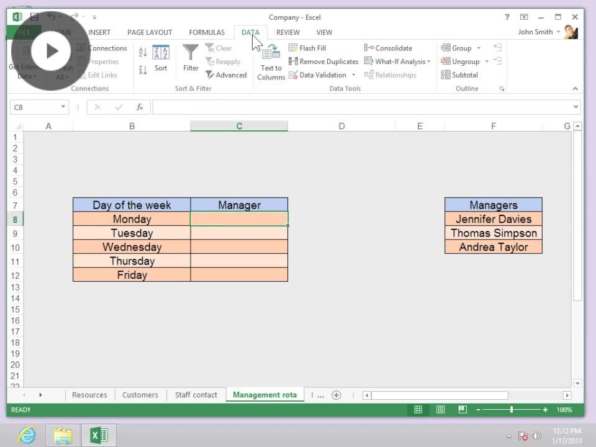This screenshot has height=447, width=596.
Task: Zoom in using the status bar slider
Action: coord(544,410)
